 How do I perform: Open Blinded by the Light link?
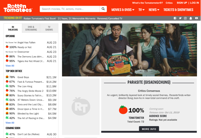[28, 114]
